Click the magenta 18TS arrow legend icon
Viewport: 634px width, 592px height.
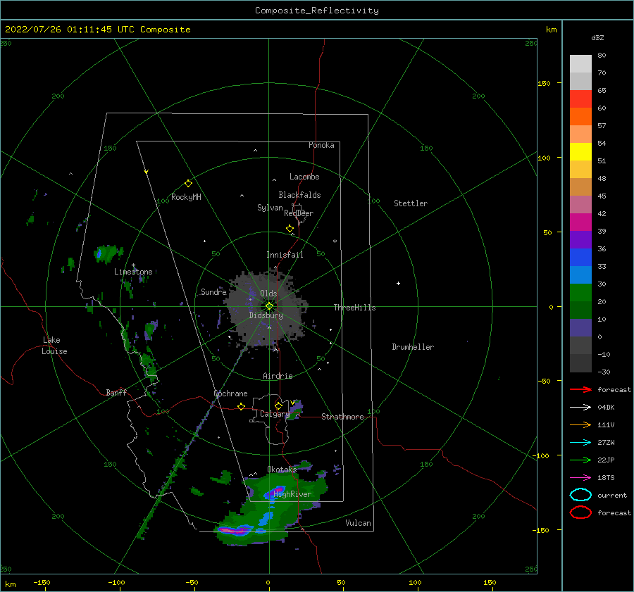[580, 478]
